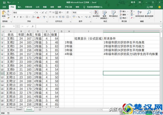Open the 文件 menu
This screenshot has width=163, height=115.
coord(4,7)
